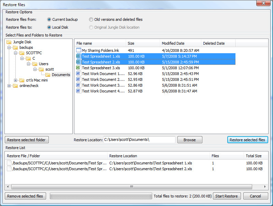Sort by the Size column header
The image size is (273, 206).
point(143,43)
